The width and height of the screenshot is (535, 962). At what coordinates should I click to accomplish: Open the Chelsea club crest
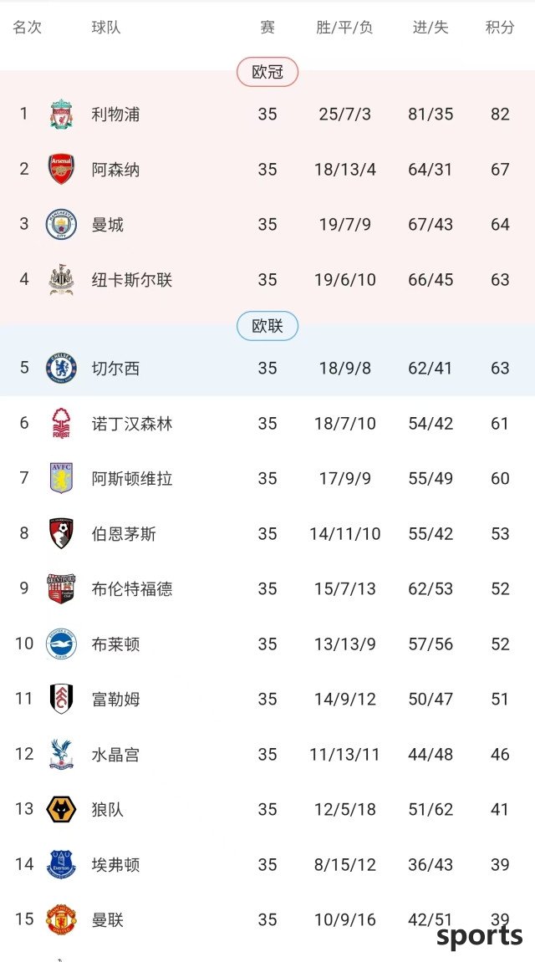point(61,368)
